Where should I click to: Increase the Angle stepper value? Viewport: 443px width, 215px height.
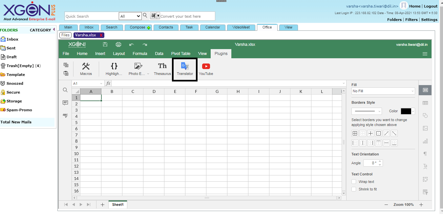pyautogui.click(x=380, y=161)
